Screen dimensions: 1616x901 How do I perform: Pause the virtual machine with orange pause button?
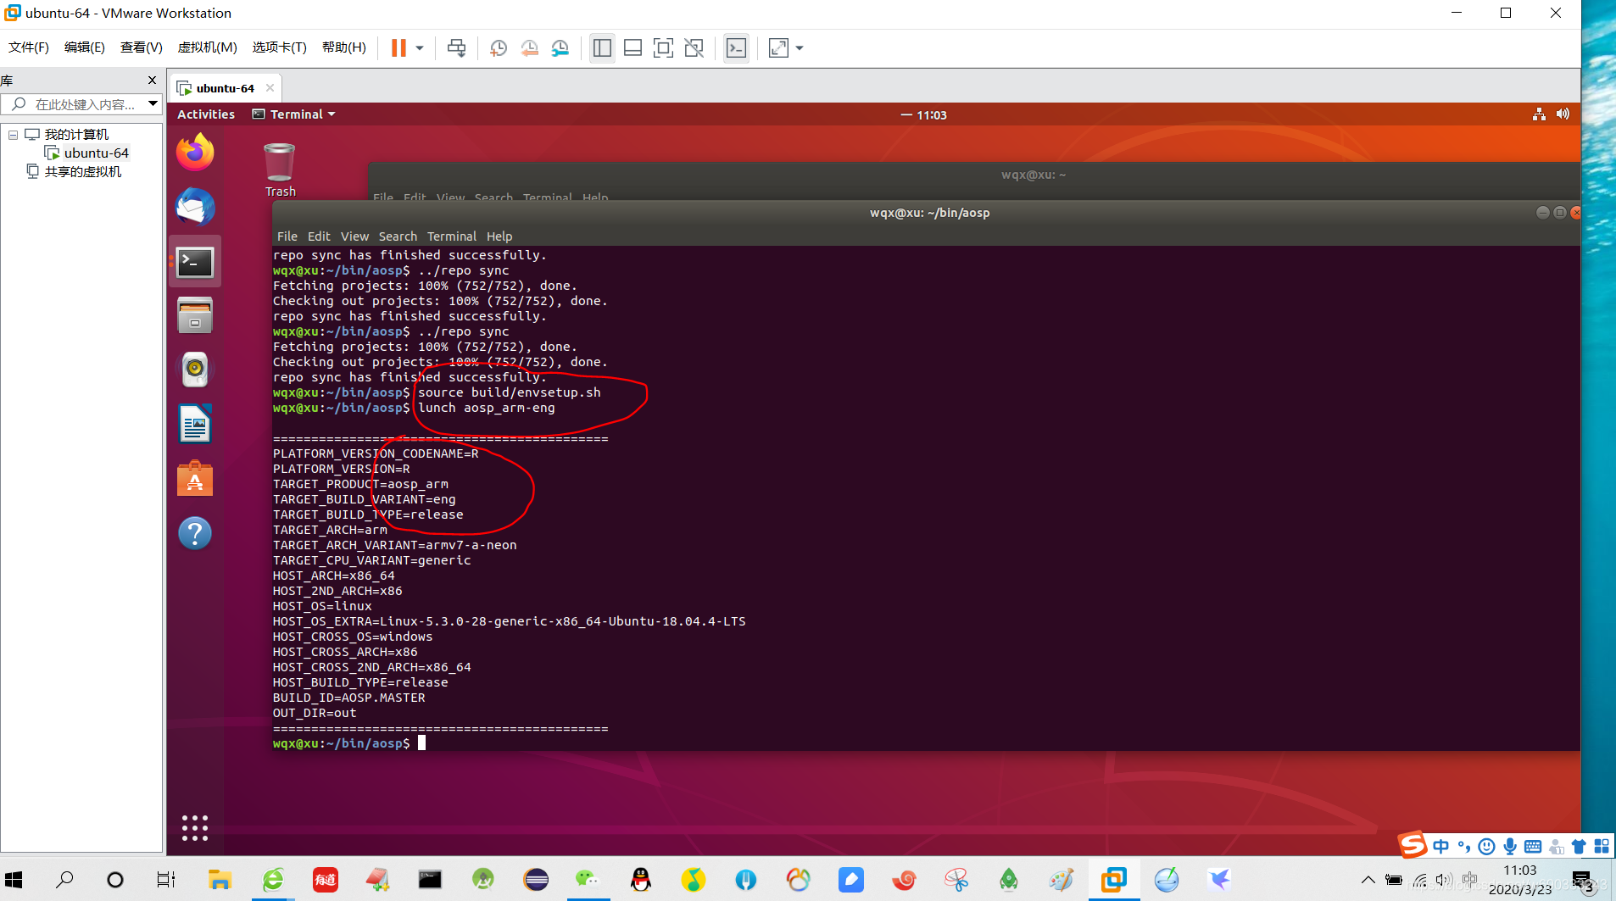[398, 47]
